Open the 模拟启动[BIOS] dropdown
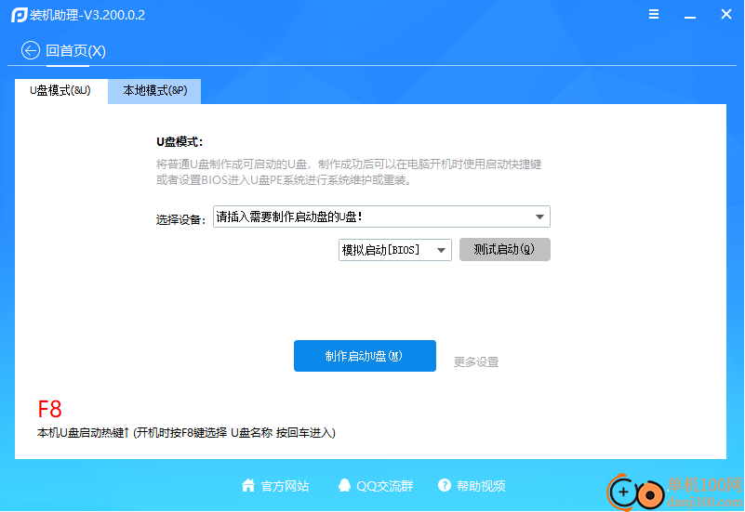This screenshot has width=745, height=512. click(x=395, y=250)
